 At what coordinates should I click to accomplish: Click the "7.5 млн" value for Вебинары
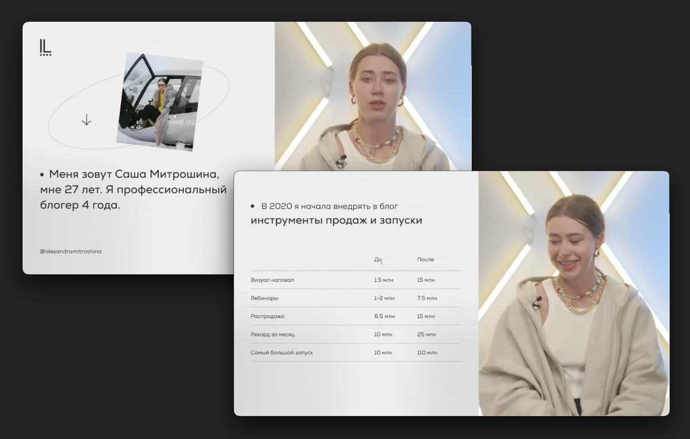coord(427,298)
